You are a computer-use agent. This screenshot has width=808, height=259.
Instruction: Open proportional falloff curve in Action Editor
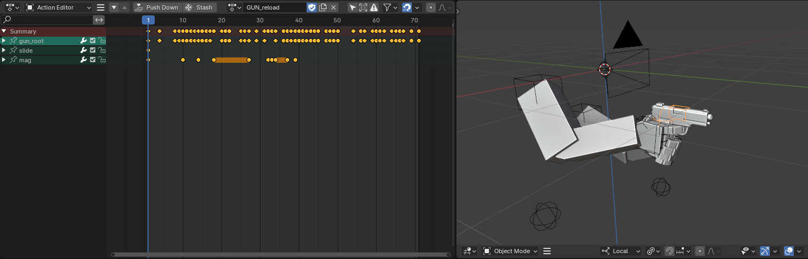(445, 7)
